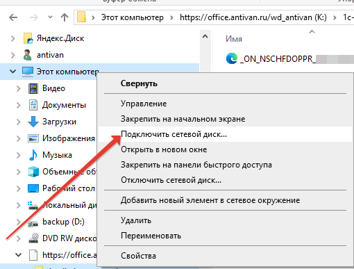
Task: Expand the antivan tree node
Action: 13,55
